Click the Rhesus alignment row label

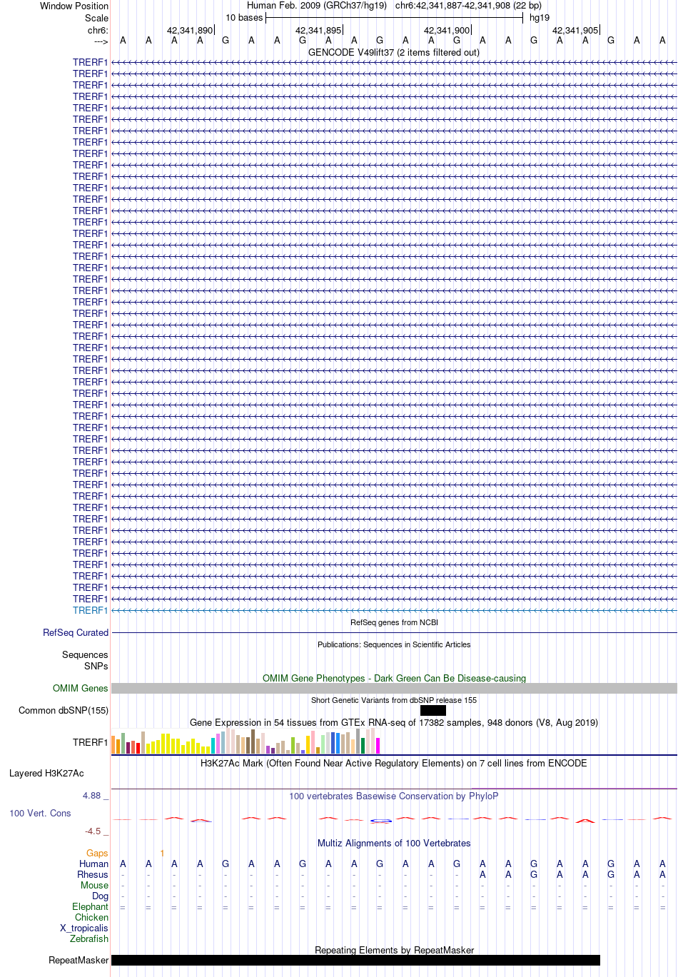point(93,874)
